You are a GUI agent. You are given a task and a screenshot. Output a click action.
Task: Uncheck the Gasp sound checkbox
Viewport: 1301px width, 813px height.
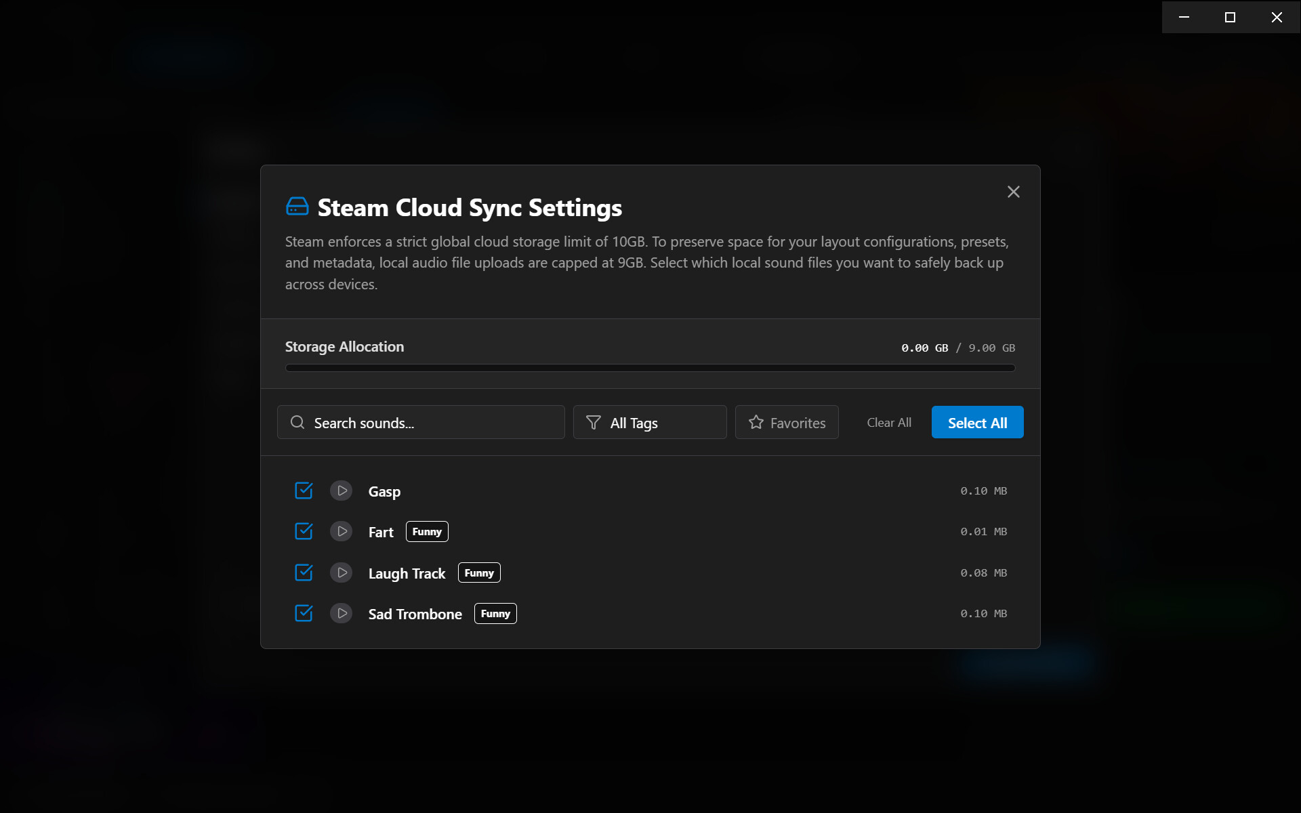click(x=304, y=491)
